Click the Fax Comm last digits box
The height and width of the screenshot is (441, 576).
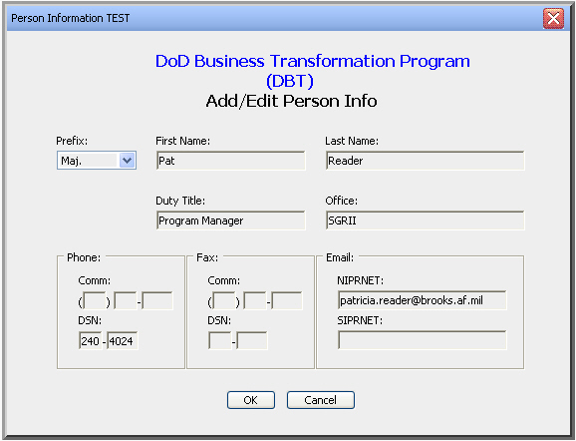point(287,301)
